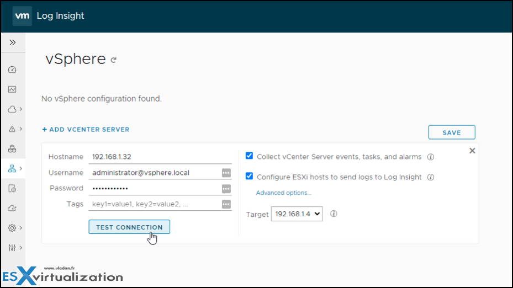This screenshot has height=288, width=513.
Task: Open the cloud icon in sidebar
Action: pyautogui.click(x=12, y=109)
